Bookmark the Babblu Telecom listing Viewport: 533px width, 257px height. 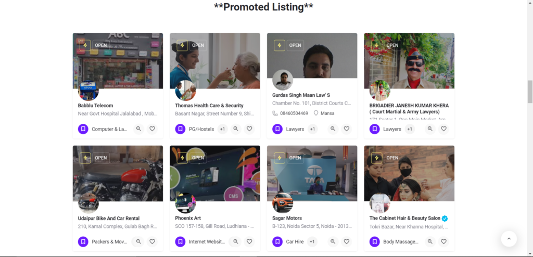(x=83, y=129)
